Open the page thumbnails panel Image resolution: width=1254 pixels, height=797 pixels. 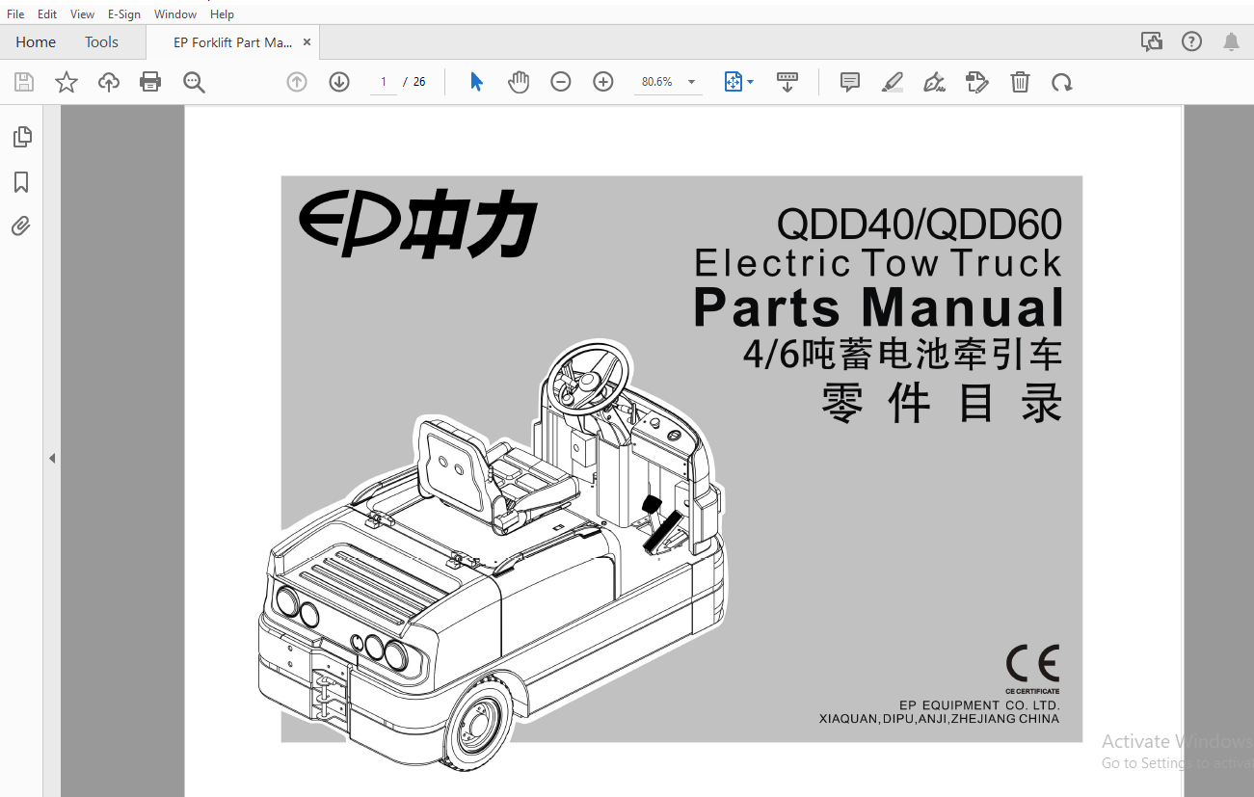point(21,137)
